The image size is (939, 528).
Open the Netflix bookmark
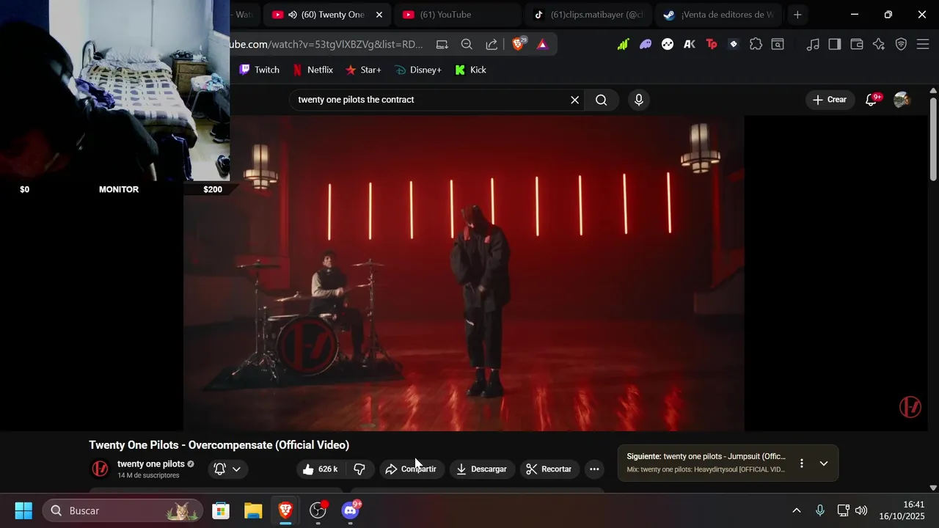point(313,70)
